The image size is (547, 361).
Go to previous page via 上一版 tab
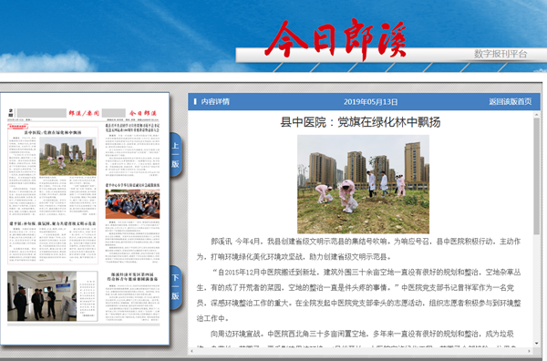(176, 154)
